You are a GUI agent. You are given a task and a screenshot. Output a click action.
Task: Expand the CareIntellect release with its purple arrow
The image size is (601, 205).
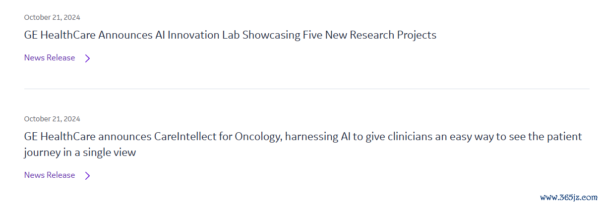[88, 176]
